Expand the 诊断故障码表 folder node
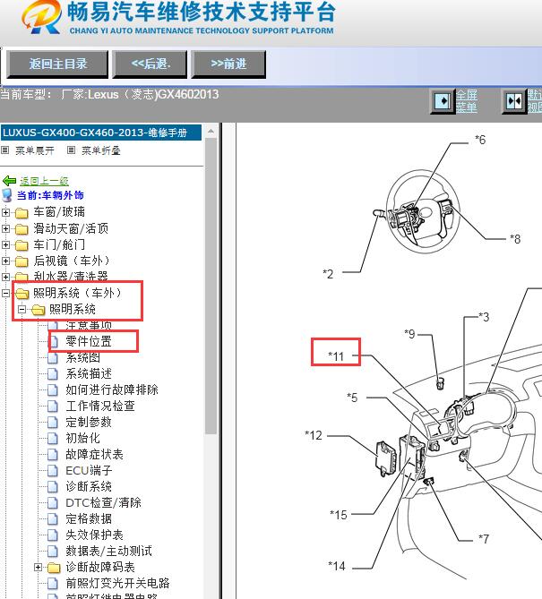The image size is (542, 599). click(x=38, y=568)
